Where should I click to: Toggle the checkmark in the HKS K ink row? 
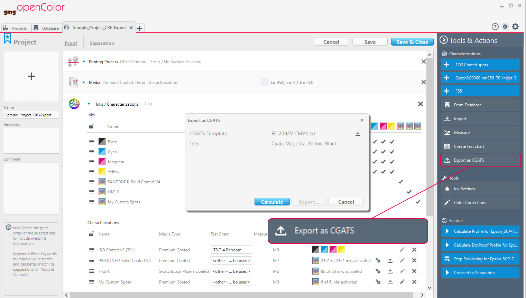(x=409, y=192)
